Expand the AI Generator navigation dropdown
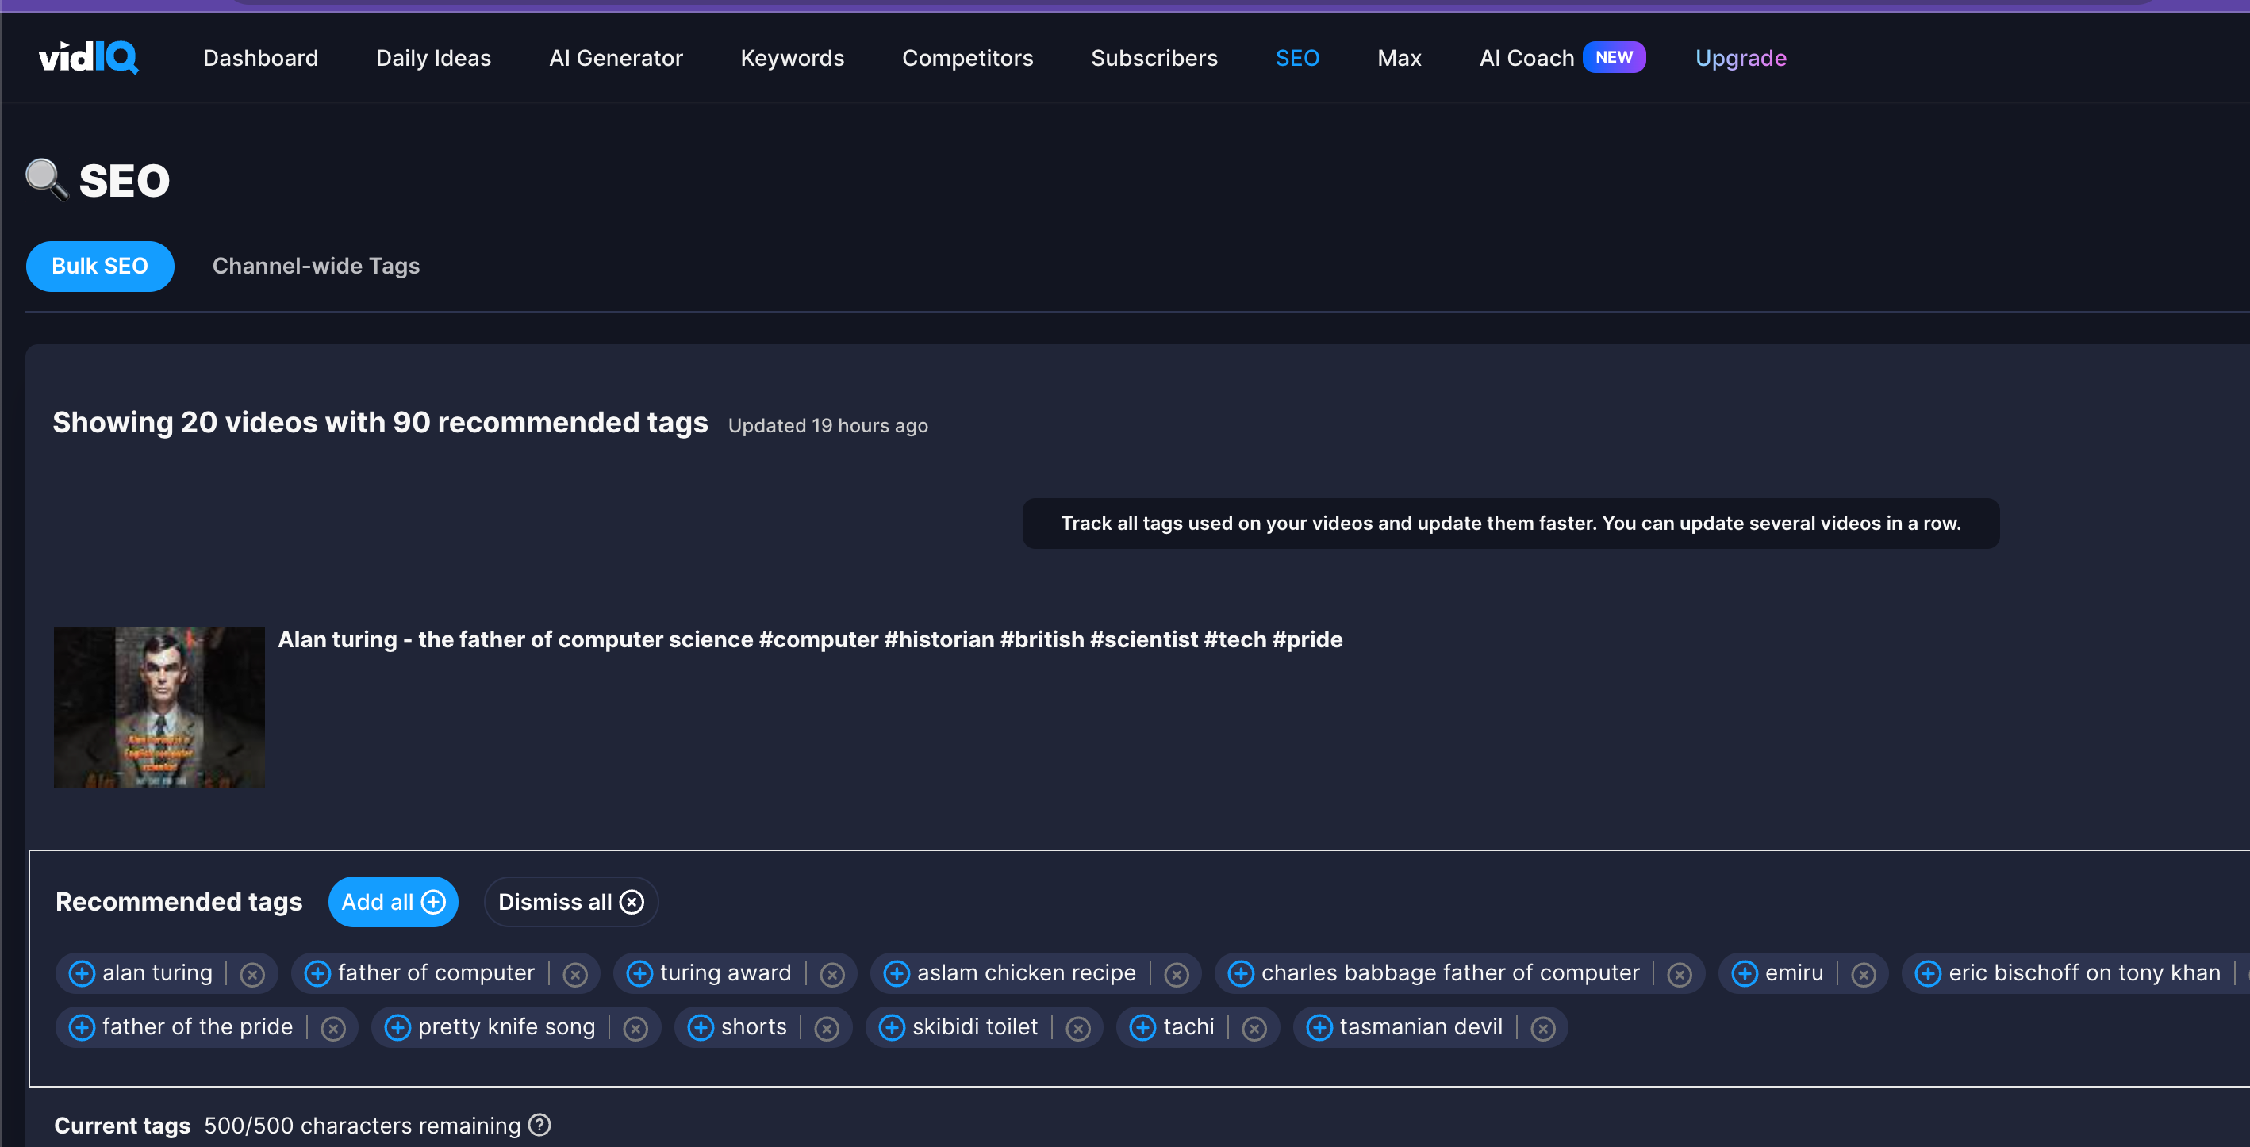 616,57
